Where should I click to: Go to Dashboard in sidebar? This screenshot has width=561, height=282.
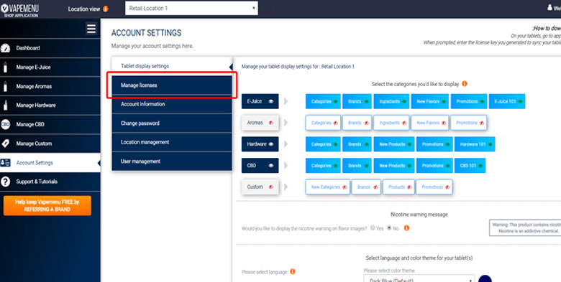(50, 48)
